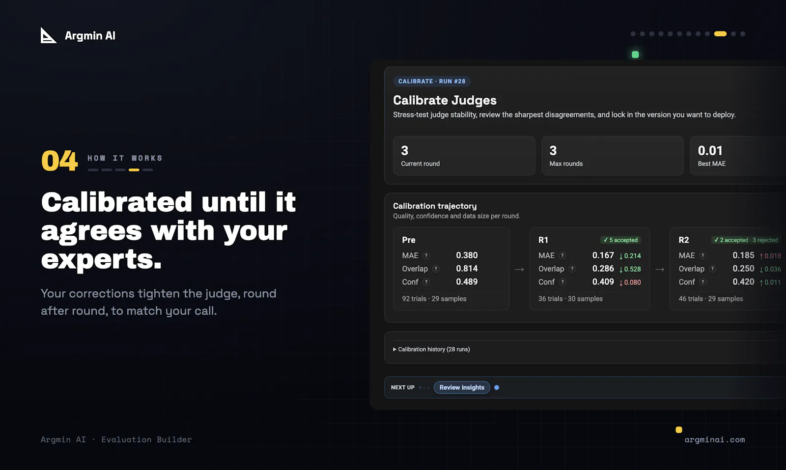Open the Overlap help icon in R1 card
The image size is (786, 470).
click(572, 269)
